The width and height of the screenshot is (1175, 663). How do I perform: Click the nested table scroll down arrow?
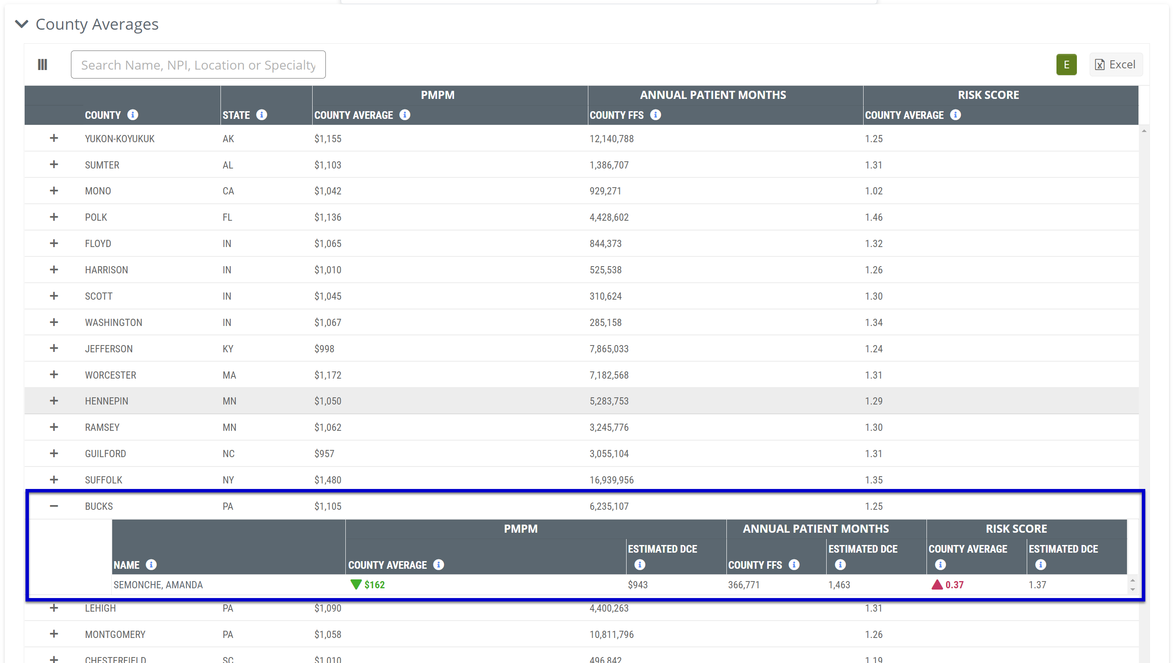click(1132, 590)
